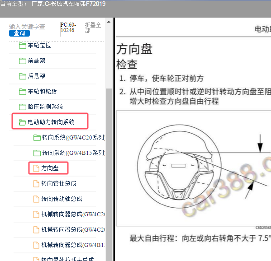Expand the 转向系统((GW4B15系列) folder icon
The width and height of the screenshot is (271, 261).
point(37,153)
